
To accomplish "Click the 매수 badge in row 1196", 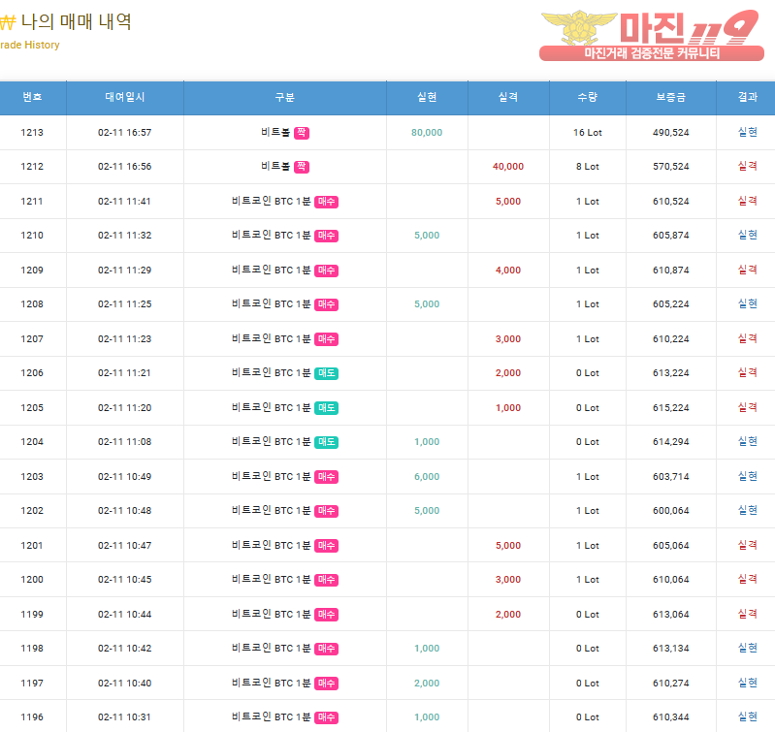I will [x=327, y=717].
